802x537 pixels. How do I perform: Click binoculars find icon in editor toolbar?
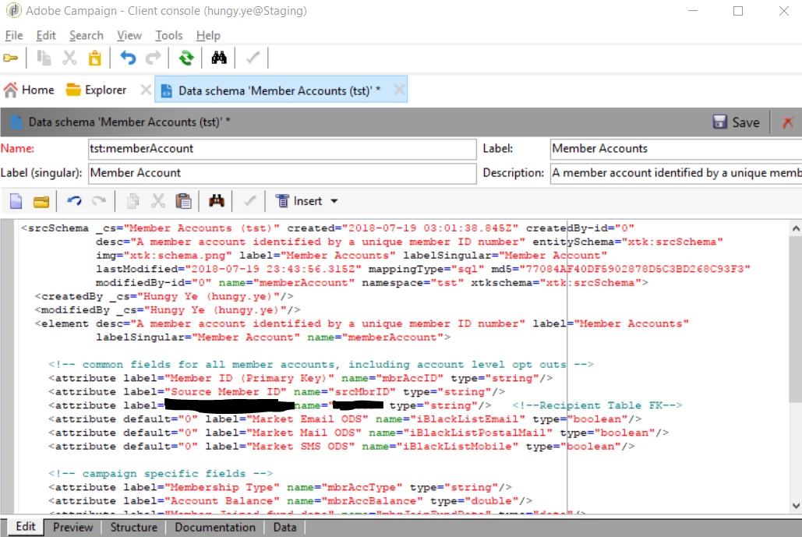(x=217, y=201)
